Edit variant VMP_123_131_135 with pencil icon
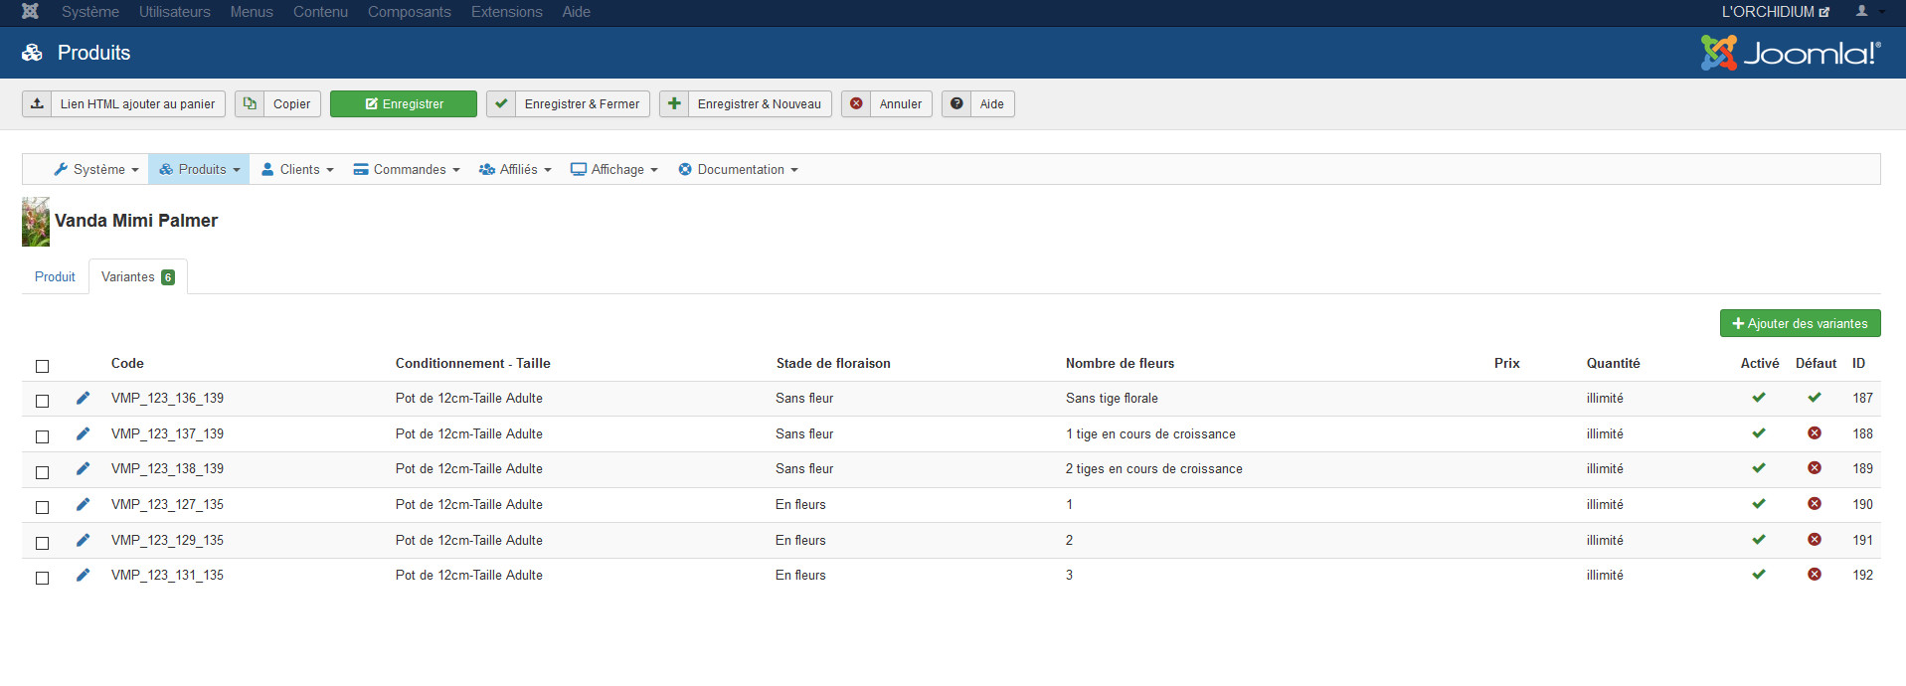The image size is (1906, 686). point(83,575)
